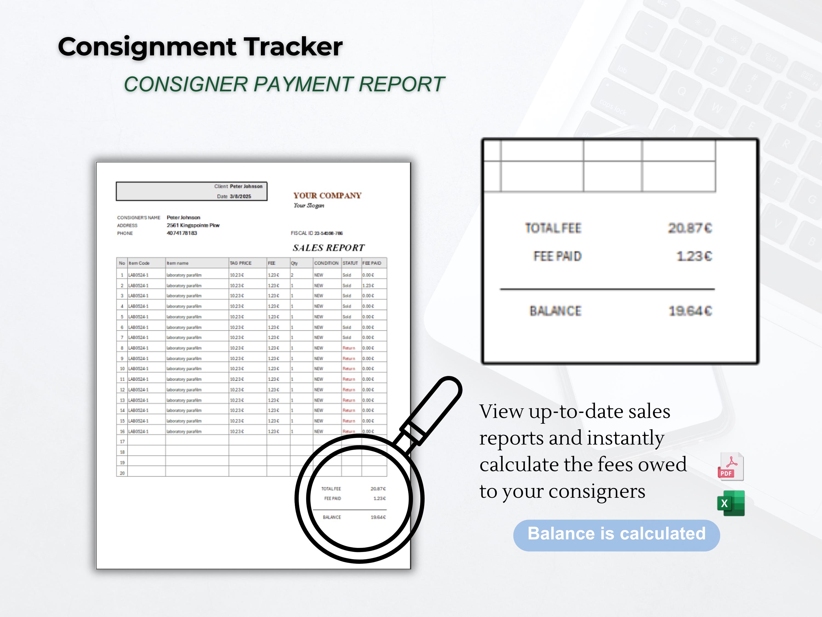Click the 'Sold' status in row 7
Image resolution: width=822 pixels, height=617 pixels.
347,338
